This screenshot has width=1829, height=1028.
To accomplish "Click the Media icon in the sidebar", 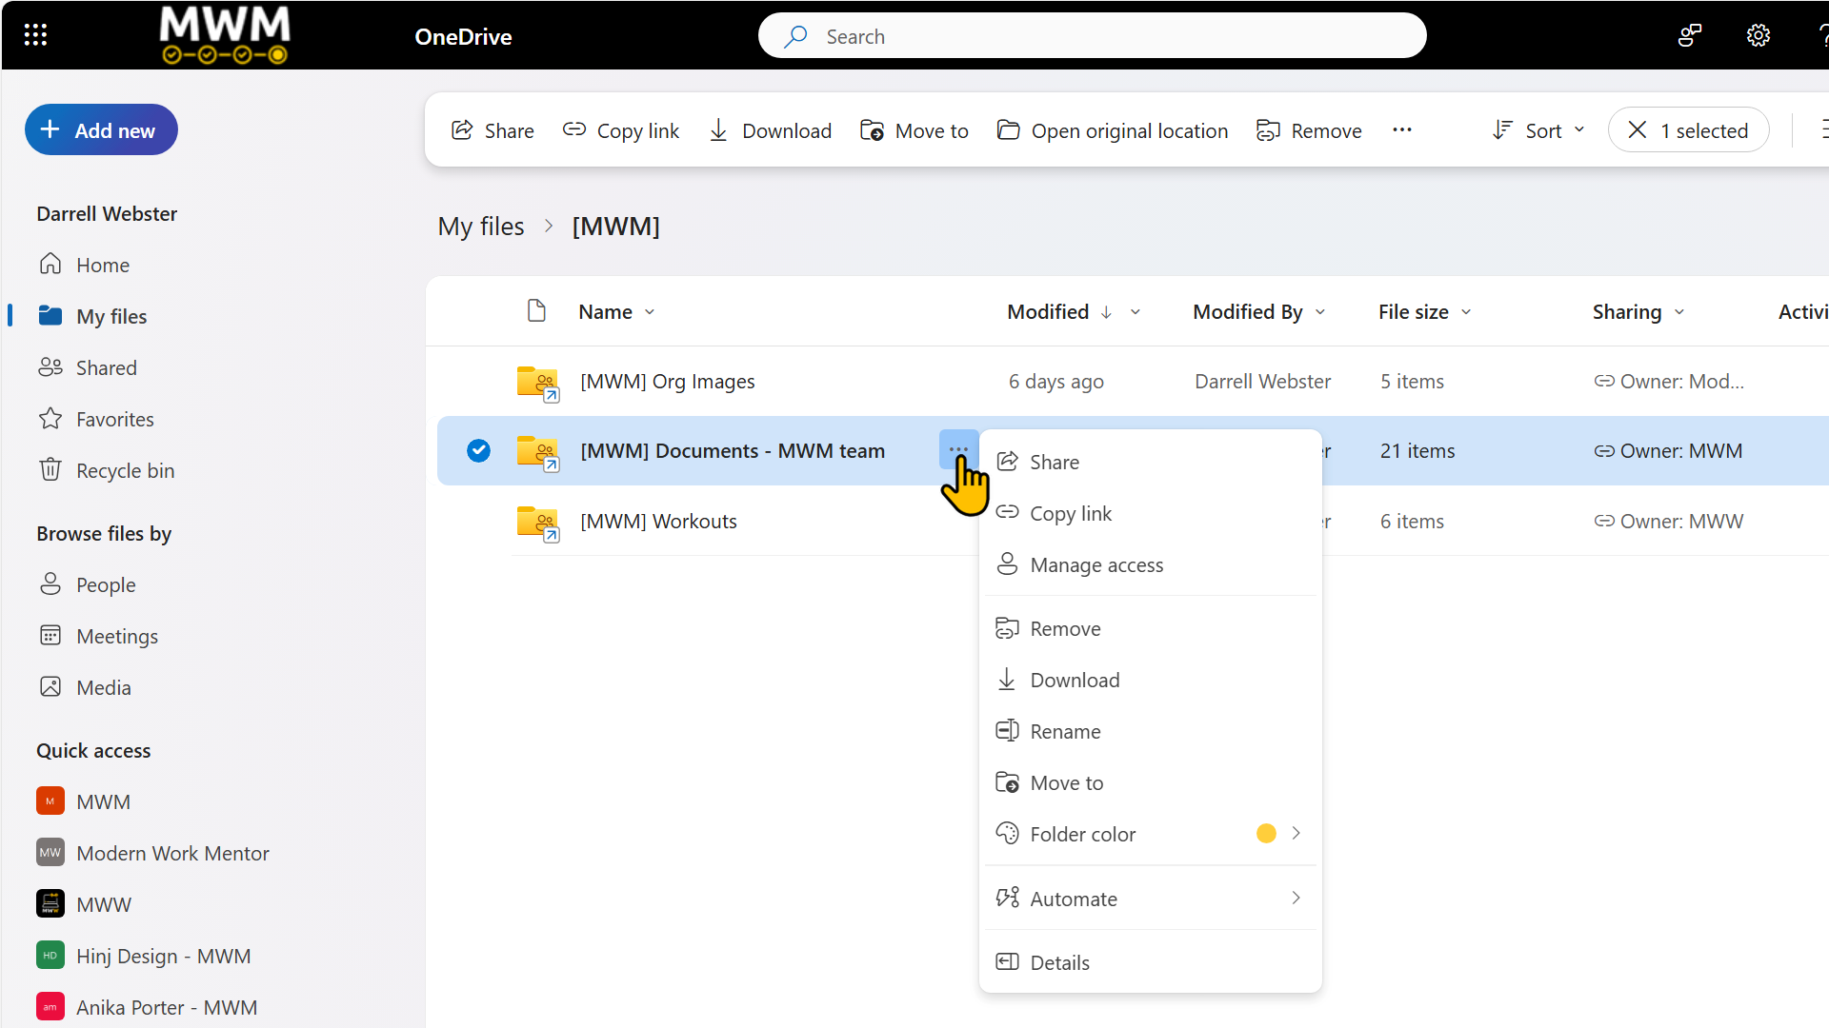I will tap(50, 686).
